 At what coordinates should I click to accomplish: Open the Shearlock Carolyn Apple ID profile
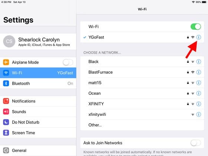[x=38, y=42]
